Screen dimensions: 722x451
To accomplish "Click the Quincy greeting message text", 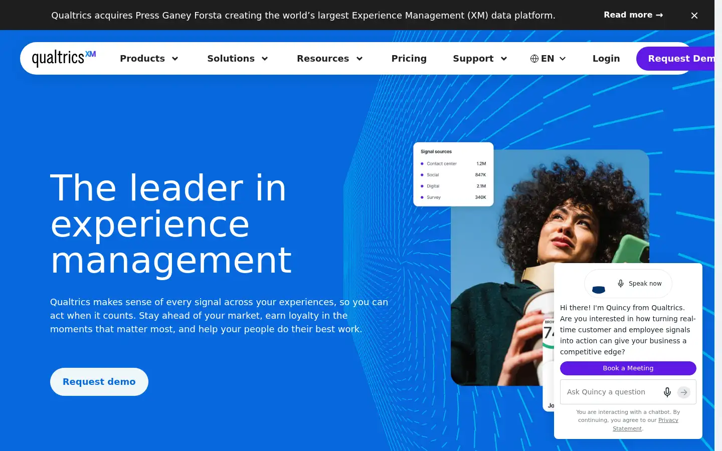I will point(628,330).
